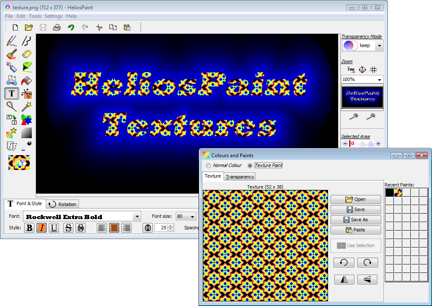Image resolution: width=432 pixels, height=306 pixels.
Task: Rotate the texture counterclockwise
Action: pyautogui.click(x=344, y=262)
